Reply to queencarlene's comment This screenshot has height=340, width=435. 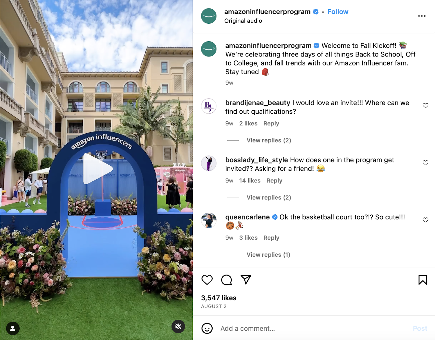pyautogui.click(x=271, y=238)
